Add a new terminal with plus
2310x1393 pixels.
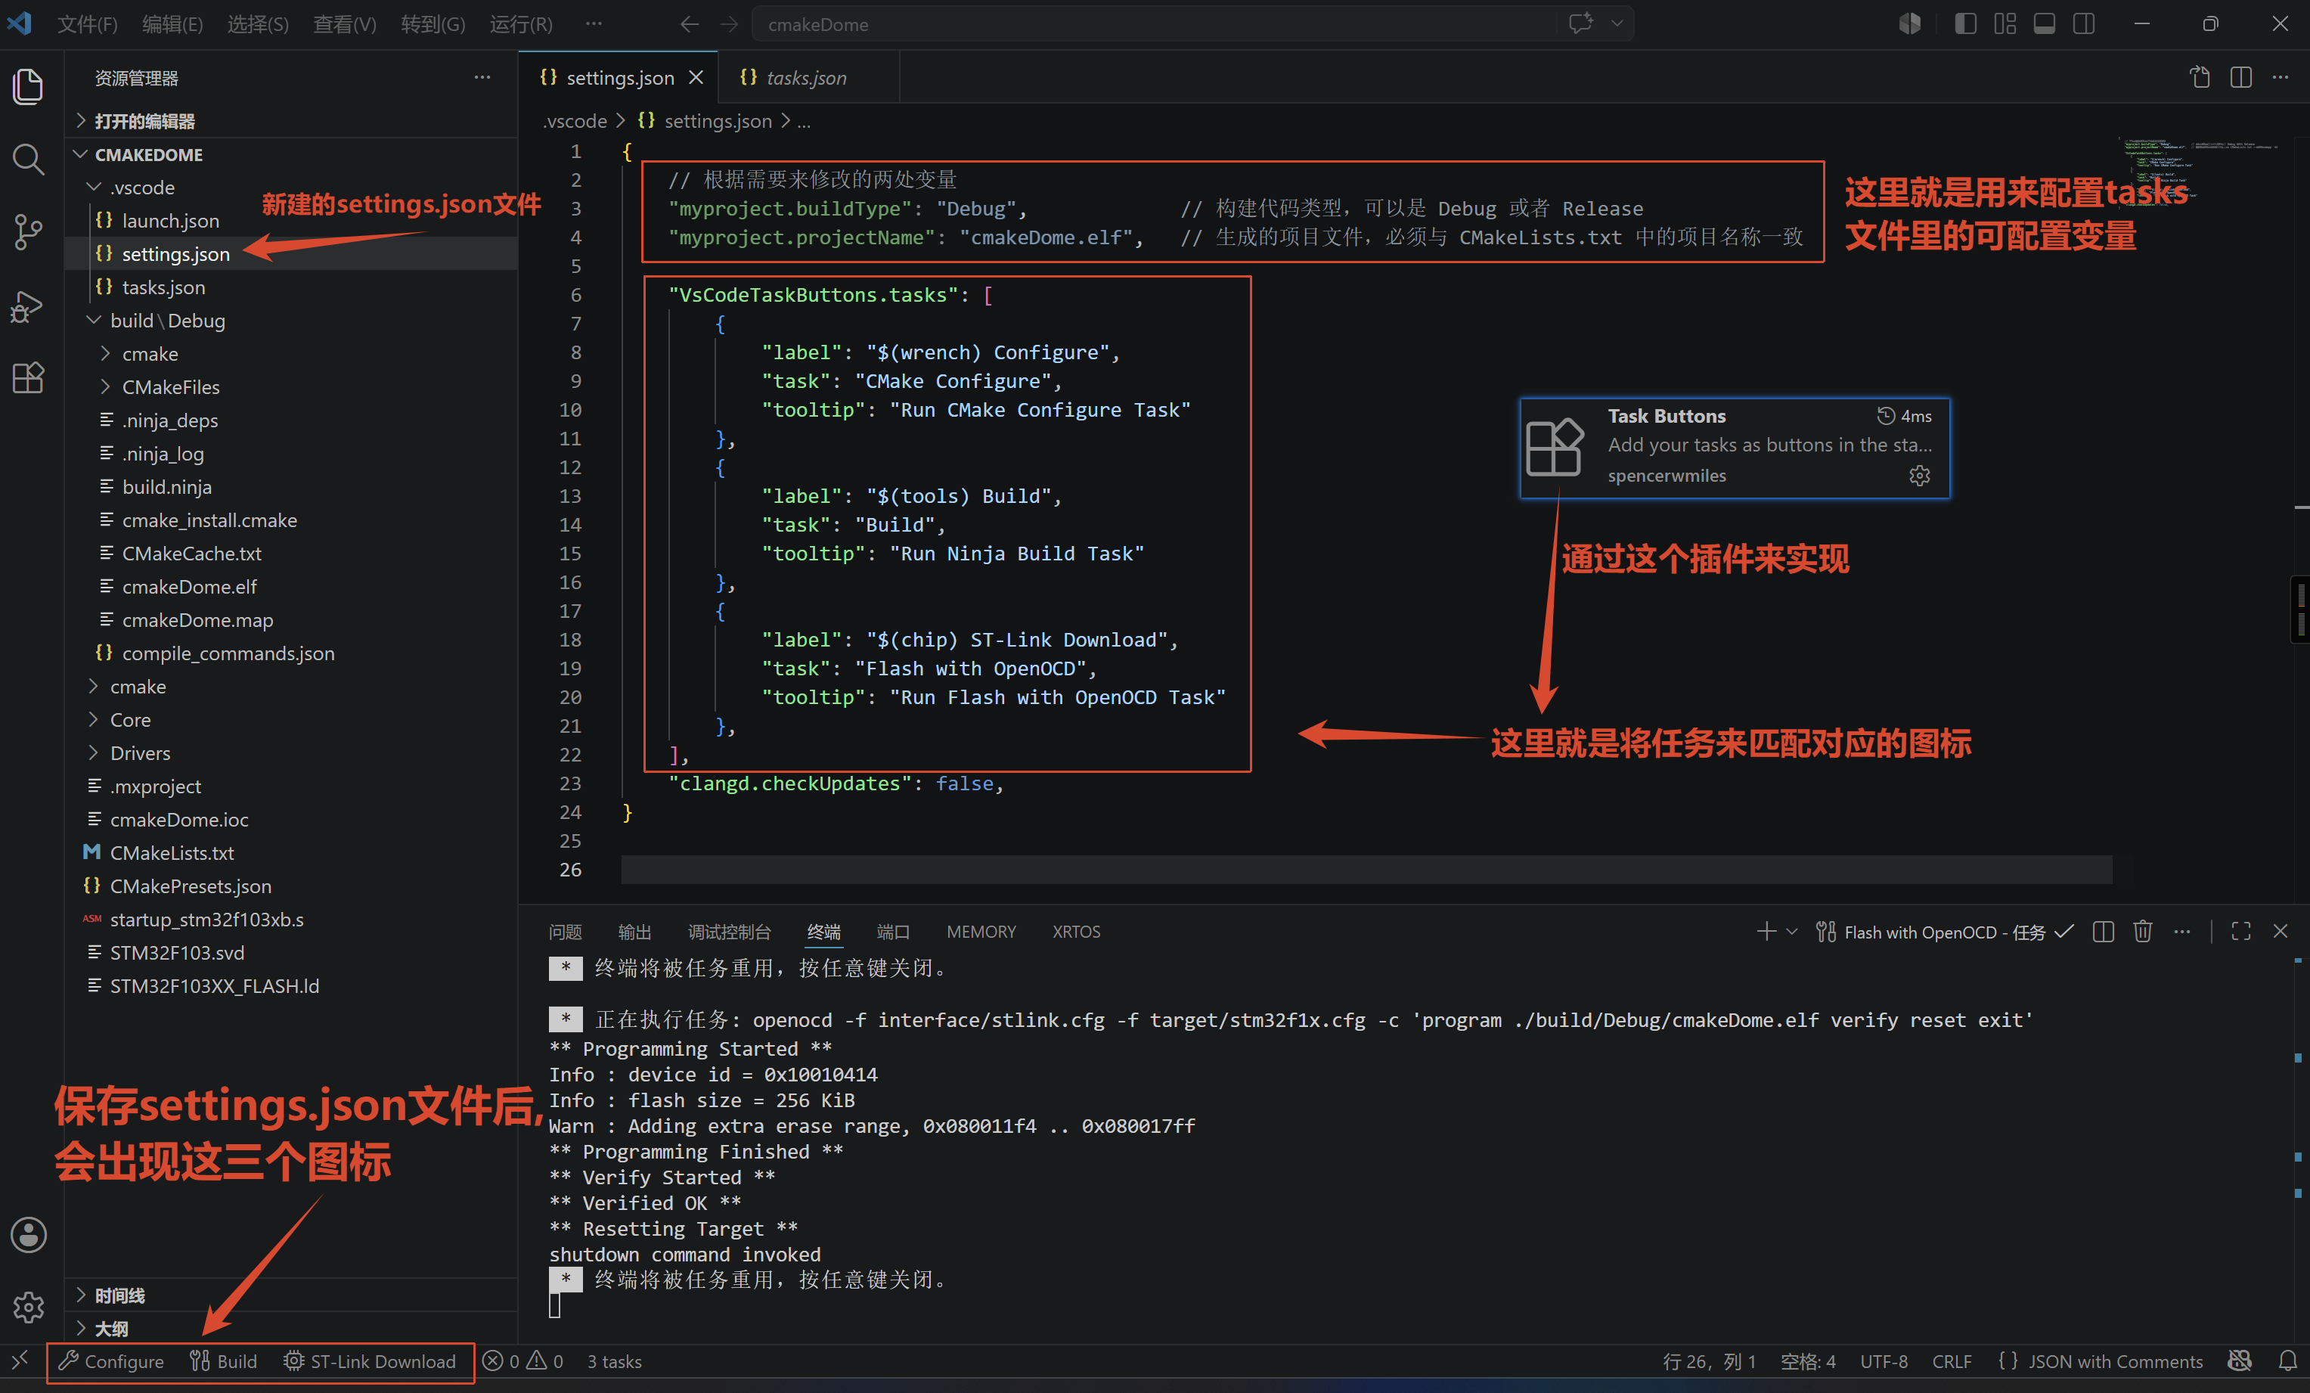pos(1766,932)
